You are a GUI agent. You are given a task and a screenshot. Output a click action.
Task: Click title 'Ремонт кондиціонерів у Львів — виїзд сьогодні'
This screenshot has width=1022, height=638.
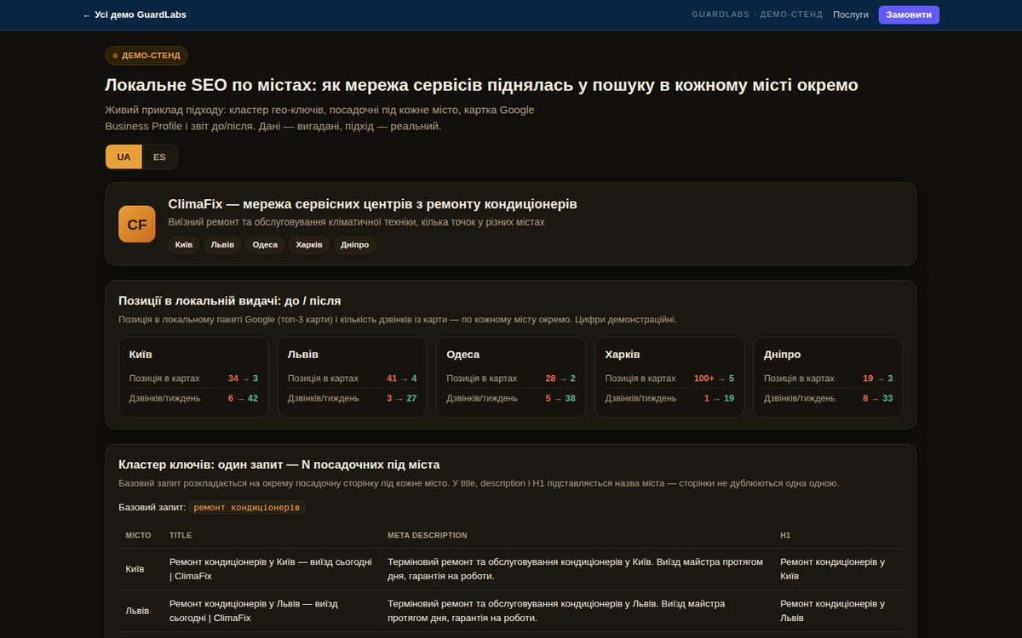pos(254,611)
